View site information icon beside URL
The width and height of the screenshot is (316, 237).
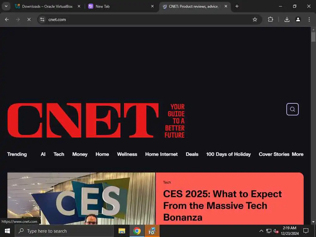[42, 19]
